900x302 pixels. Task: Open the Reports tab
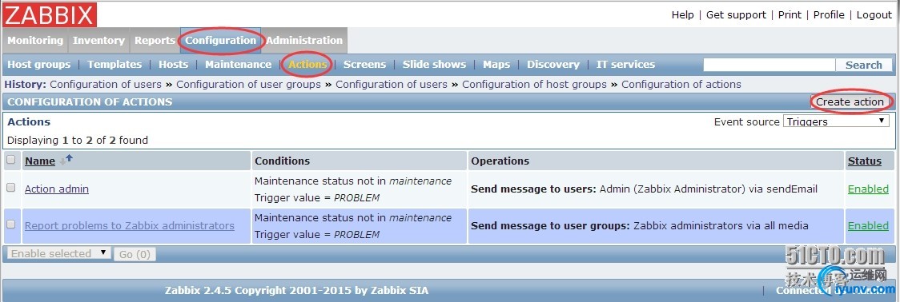(x=155, y=41)
